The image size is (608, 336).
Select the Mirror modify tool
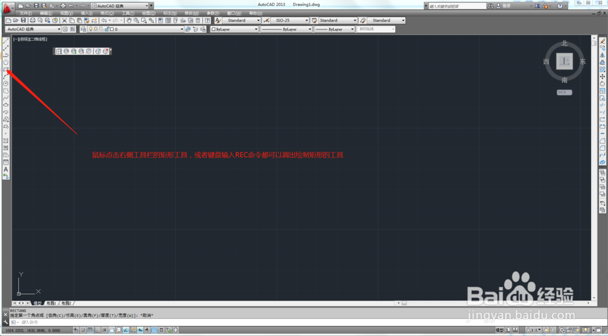(x=602, y=55)
